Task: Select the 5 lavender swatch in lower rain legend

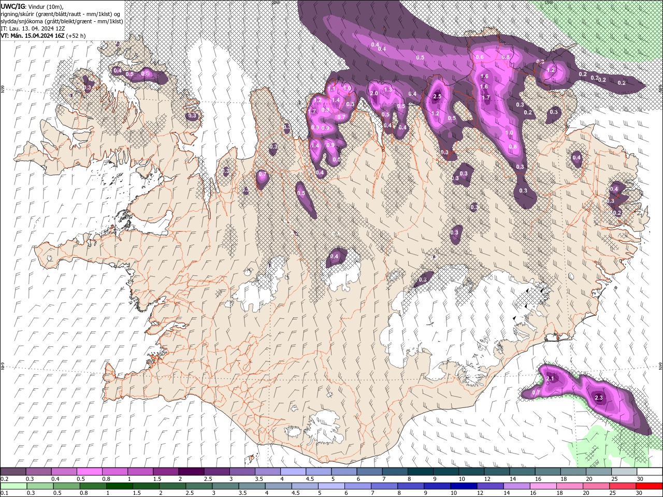Action: [331, 486]
